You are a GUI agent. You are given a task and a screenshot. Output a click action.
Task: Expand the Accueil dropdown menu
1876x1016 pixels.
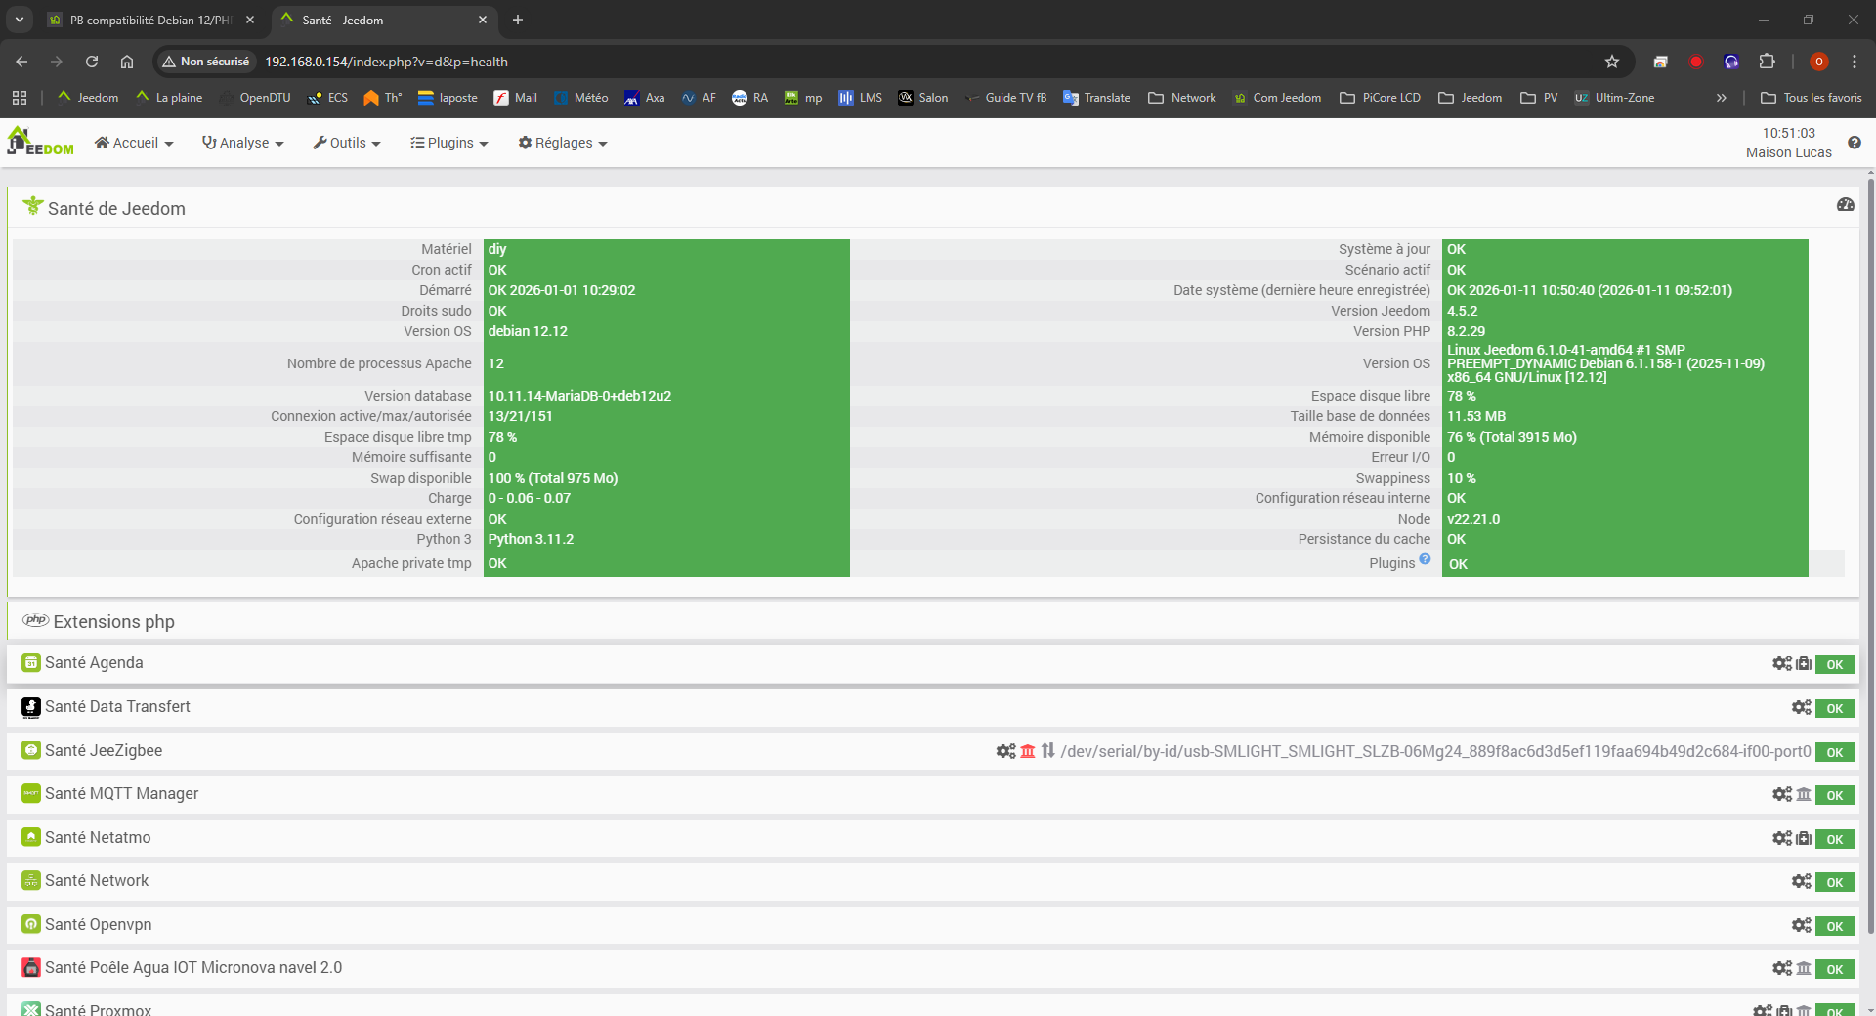click(x=134, y=143)
